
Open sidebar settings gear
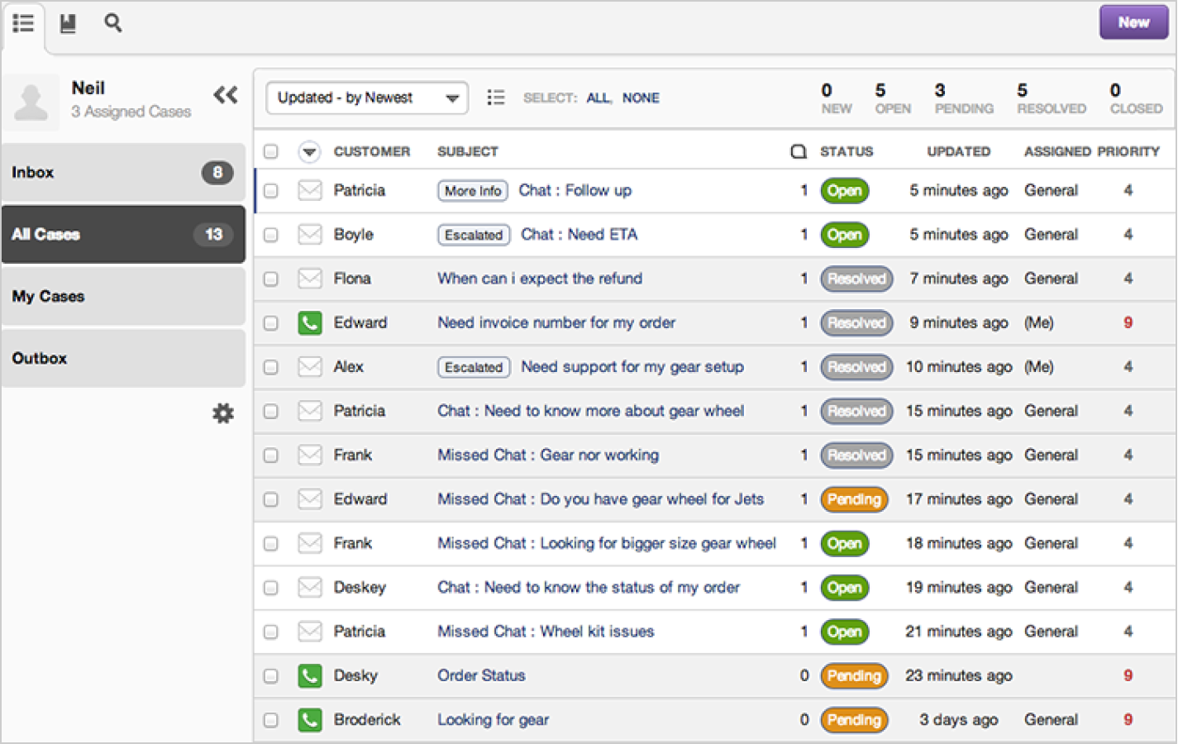223,413
